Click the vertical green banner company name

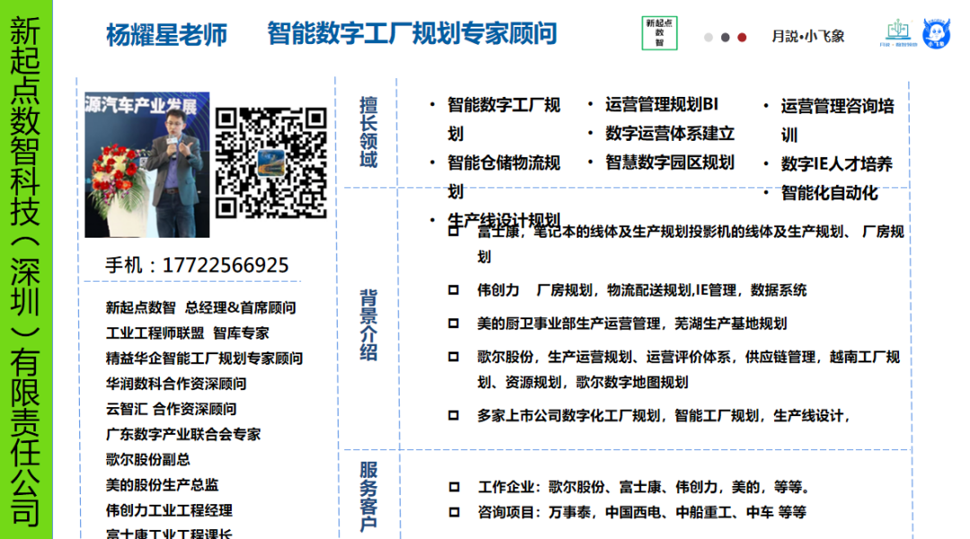pos(25,270)
